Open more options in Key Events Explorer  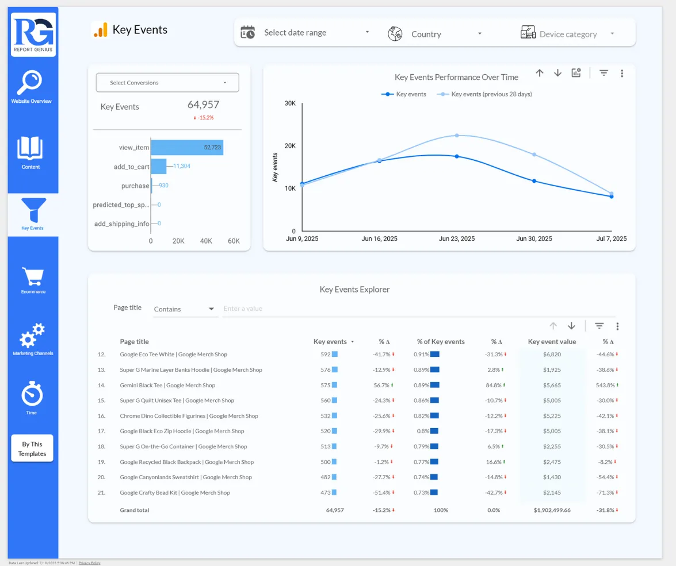pos(617,326)
